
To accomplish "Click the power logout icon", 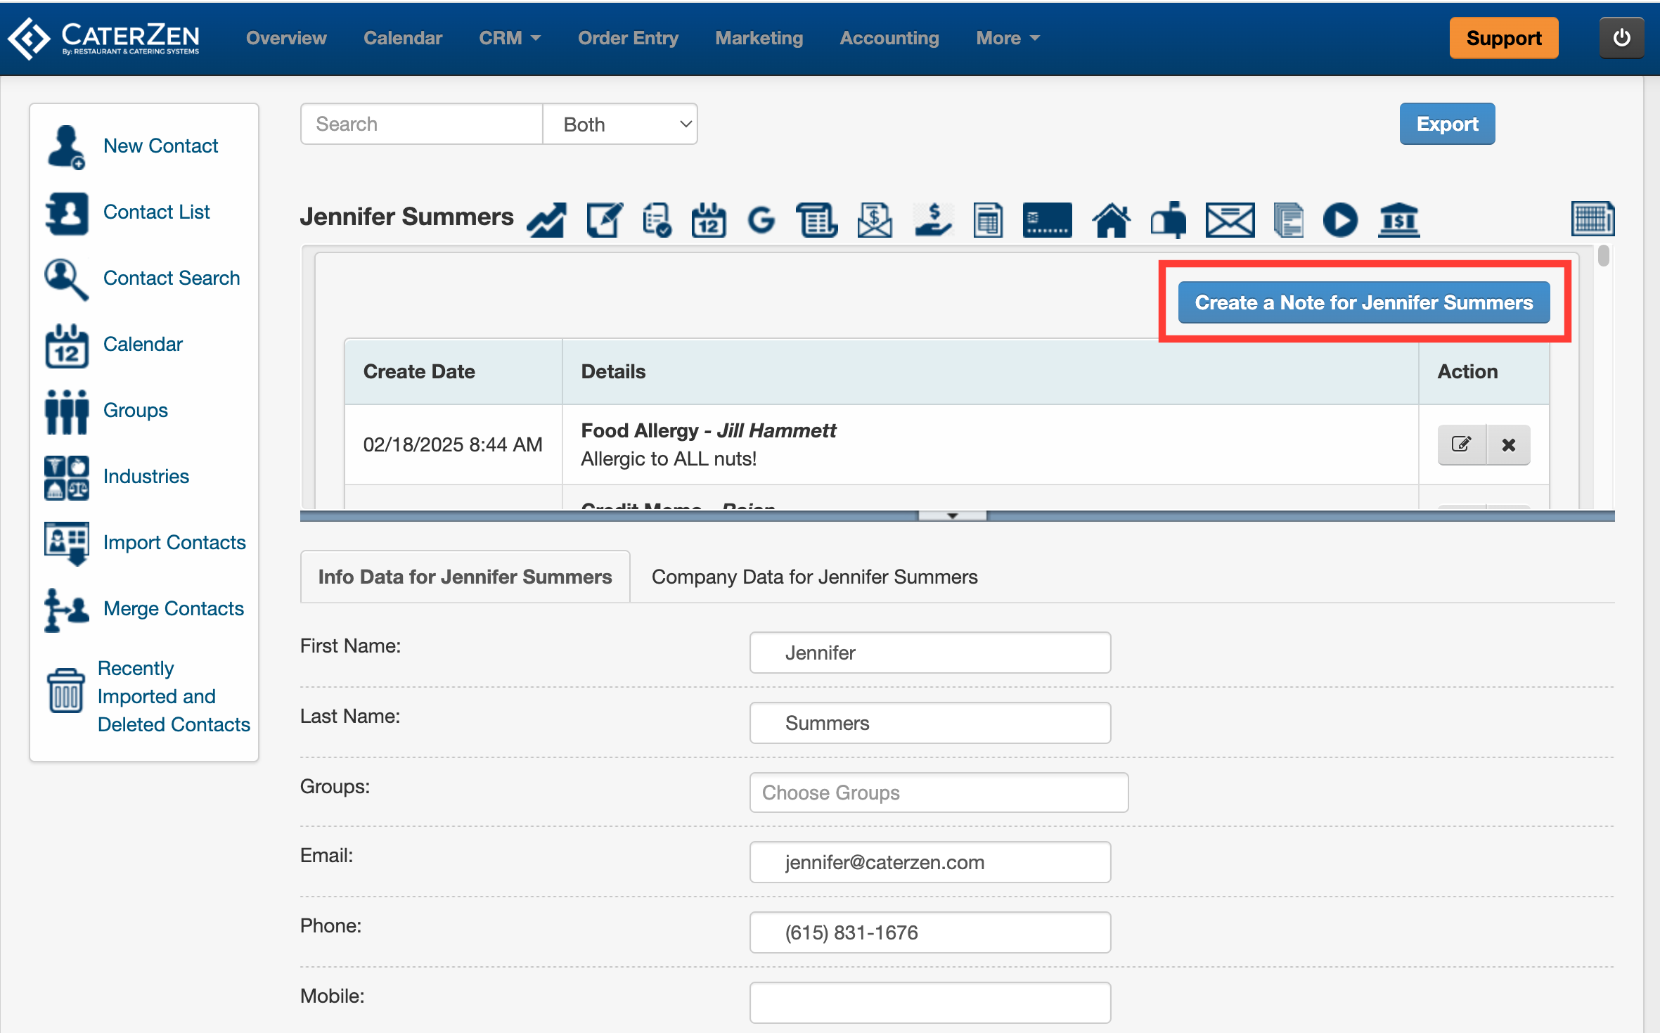I will [1621, 38].
